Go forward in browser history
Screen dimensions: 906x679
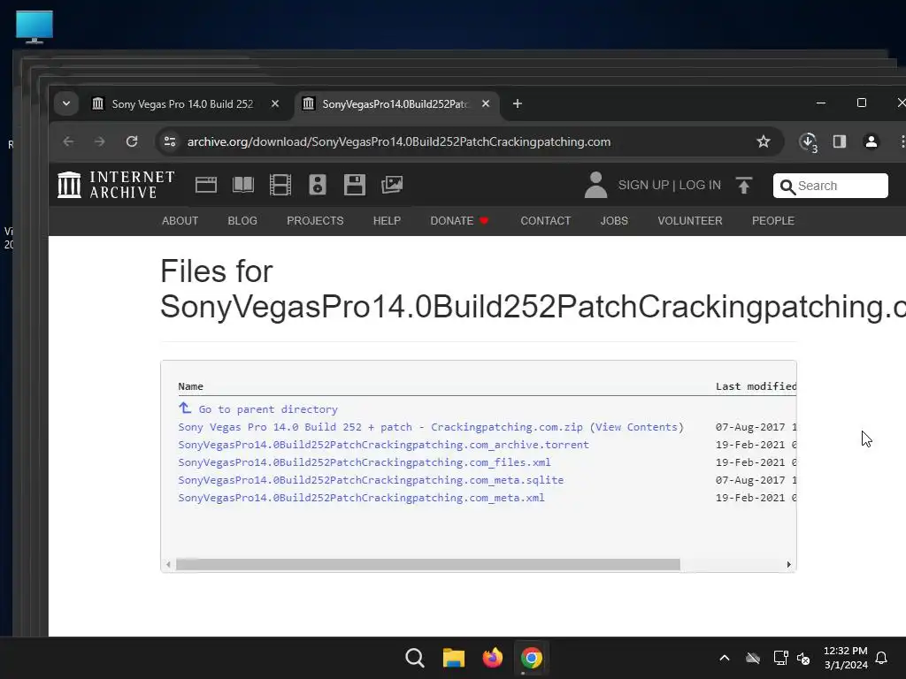click(x=100, y=141)
